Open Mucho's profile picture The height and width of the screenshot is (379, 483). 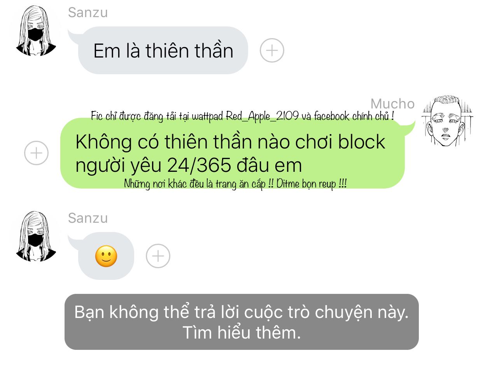point(447,121)
